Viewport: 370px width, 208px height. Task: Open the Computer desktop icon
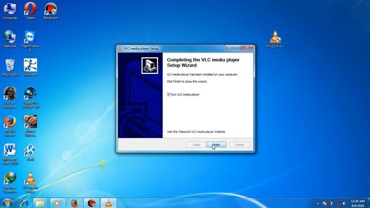pos(10,11)
